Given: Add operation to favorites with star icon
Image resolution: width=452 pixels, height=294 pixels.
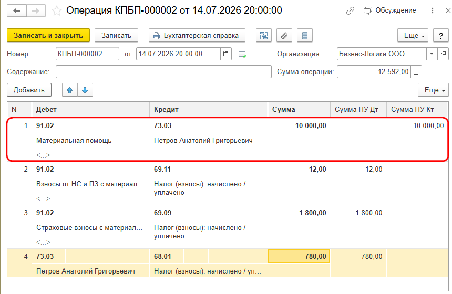Looking at the screenshot, I should [x=57, y=11].
